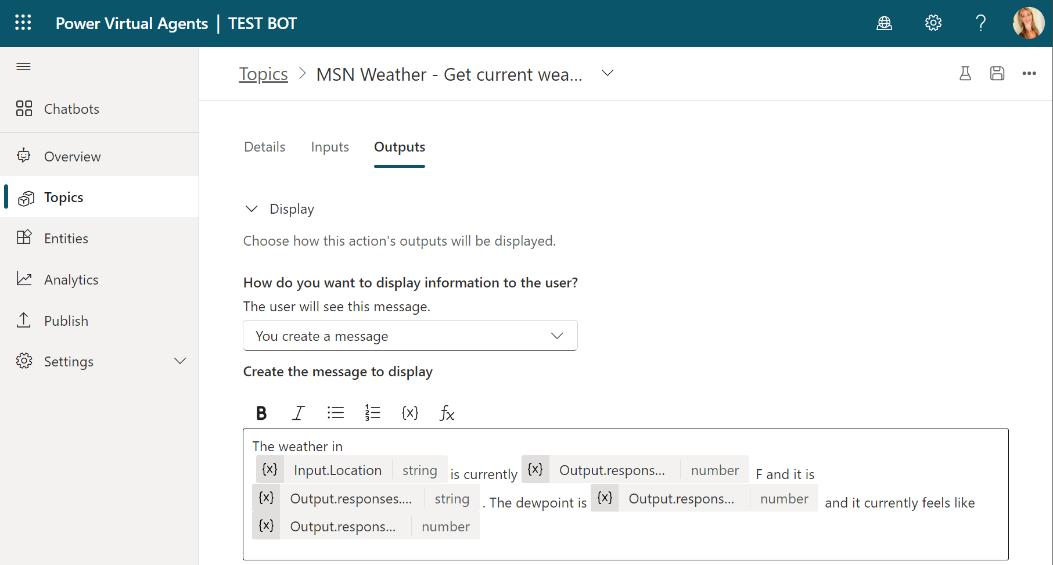Expand the topic name dropdown chevron

[608, 73]
